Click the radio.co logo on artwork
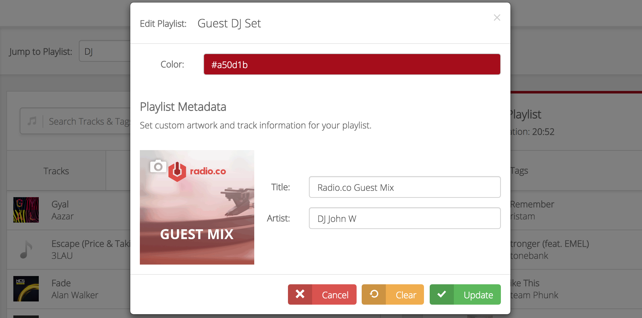The height and width of the screenshot is (318, 642). click(197, 171)
